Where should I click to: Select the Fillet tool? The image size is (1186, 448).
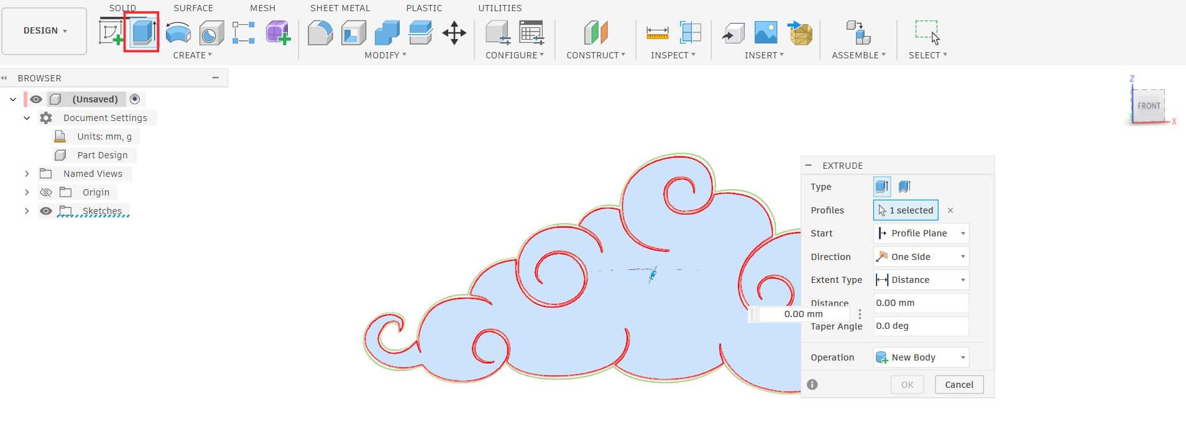(x=320, y=33)
